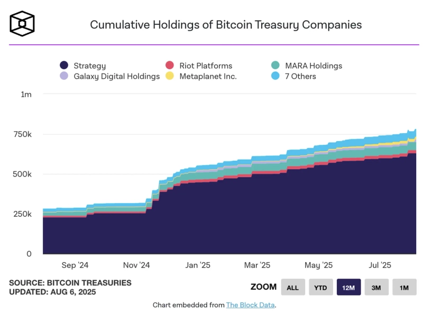Click the Metaplanet yellow color swatch
This screenshot has width=423, height=313.
coord(169,77)
